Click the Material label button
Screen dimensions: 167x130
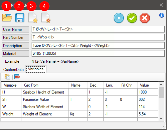click(x=15, y=54)
